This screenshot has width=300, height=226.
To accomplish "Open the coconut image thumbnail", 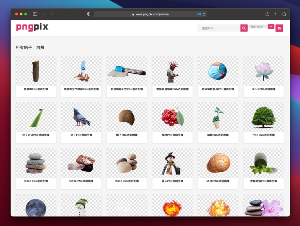I will 127,117.
